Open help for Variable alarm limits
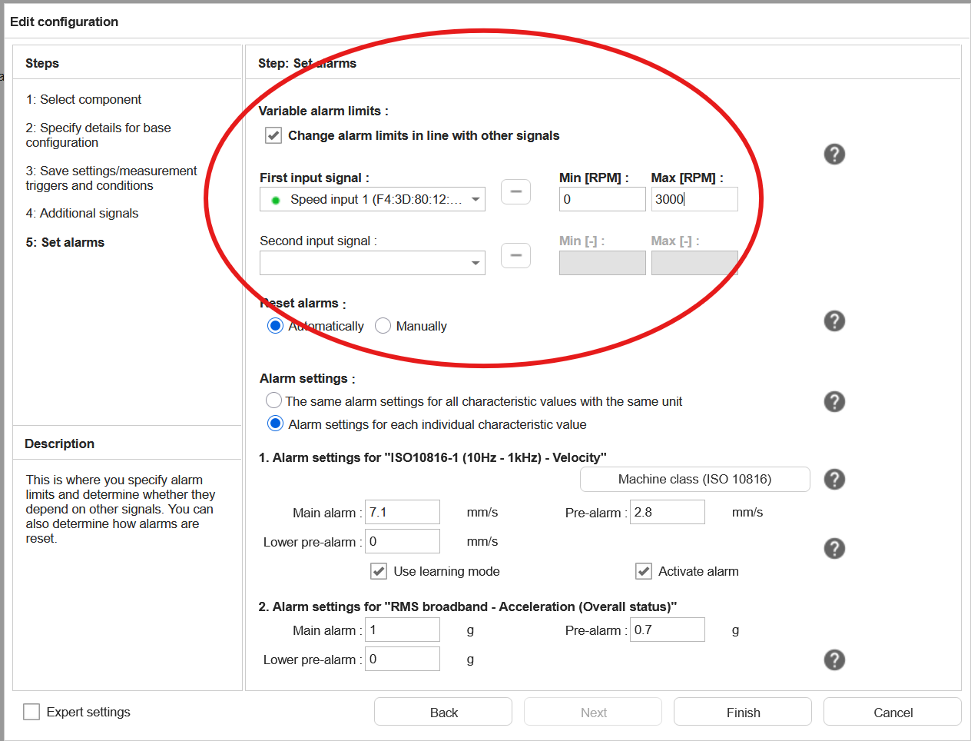971x741 pixels. click(834, 155)
